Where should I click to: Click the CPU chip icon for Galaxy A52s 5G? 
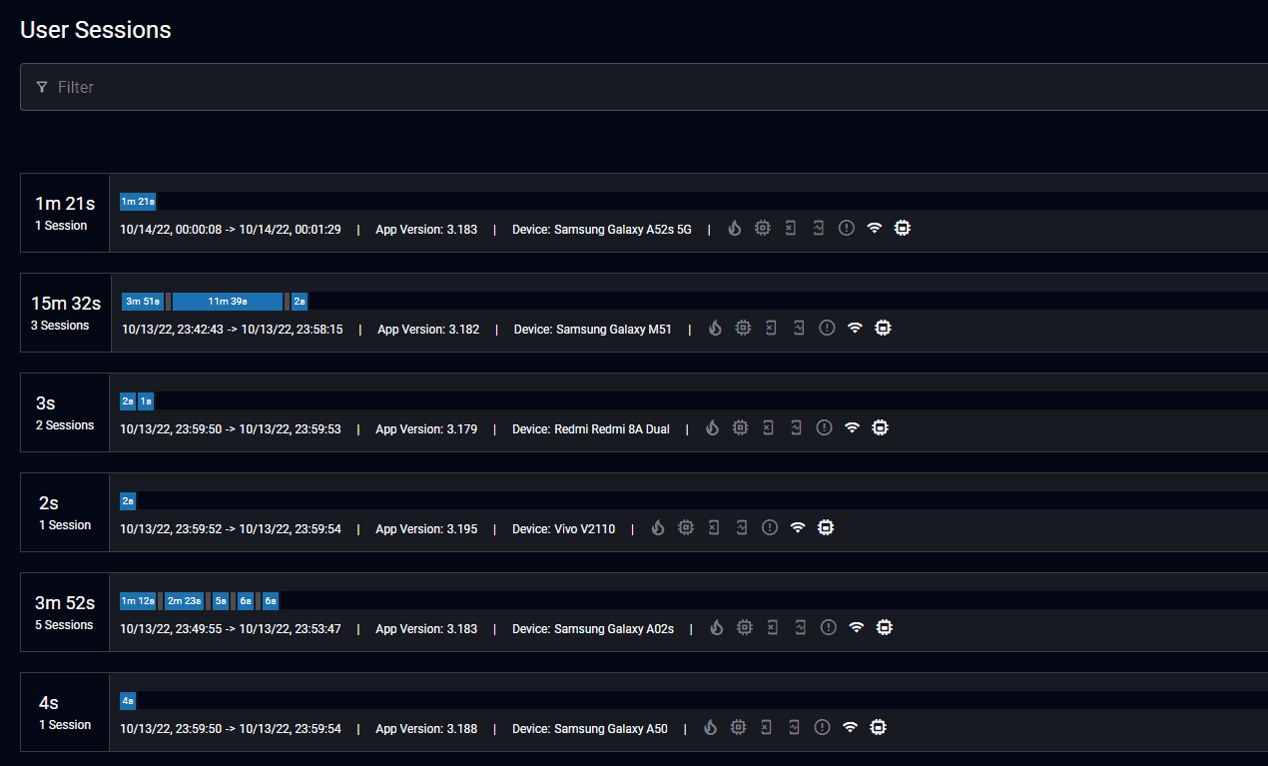763,228
